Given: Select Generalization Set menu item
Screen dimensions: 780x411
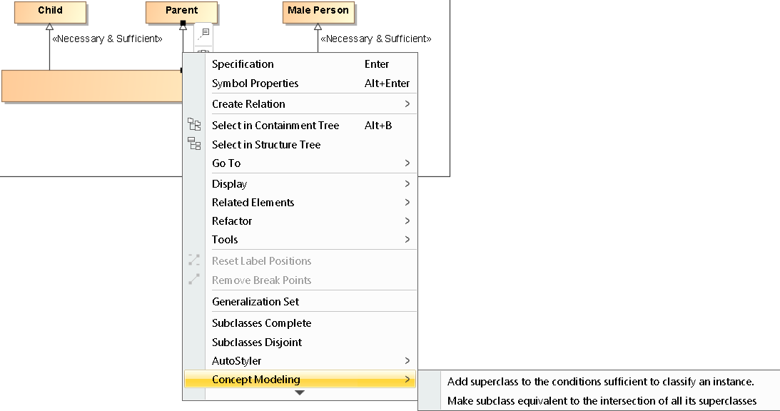Looking at the screenshot, I should [255, 302].
